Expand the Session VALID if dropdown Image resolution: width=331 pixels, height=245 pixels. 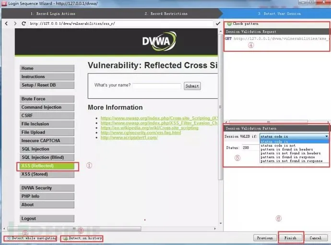pos(294,137)
